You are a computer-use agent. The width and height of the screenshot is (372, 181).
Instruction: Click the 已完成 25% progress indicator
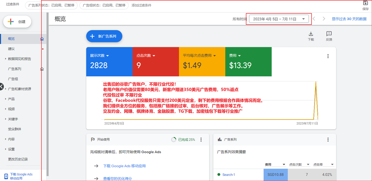pyautogui.click(x=183, y=139)
